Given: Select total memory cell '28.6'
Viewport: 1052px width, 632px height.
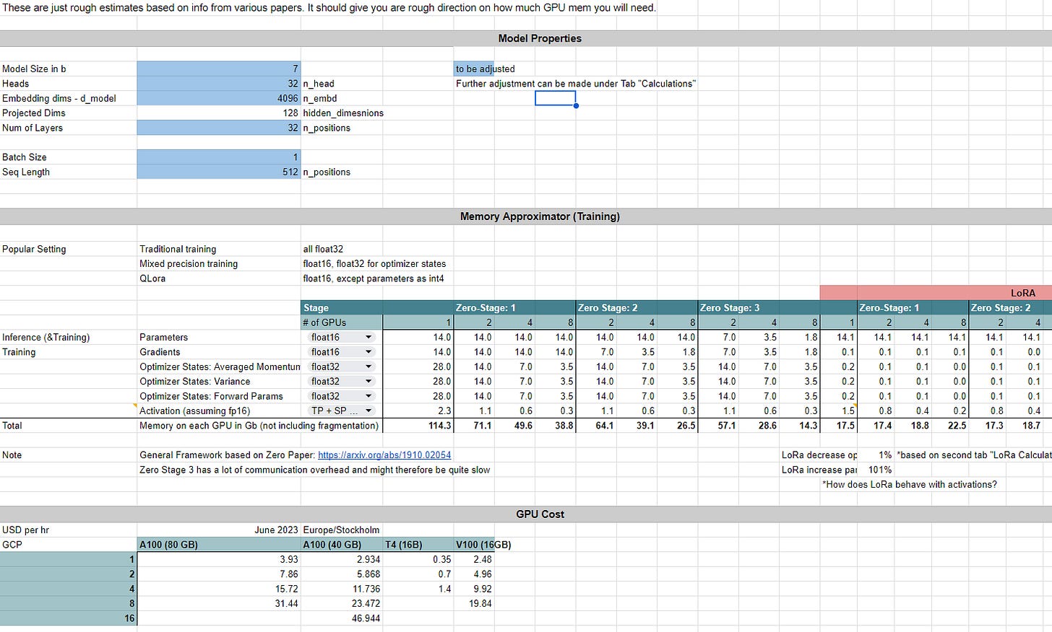Looking at the screenshot, I should [759, 426].
